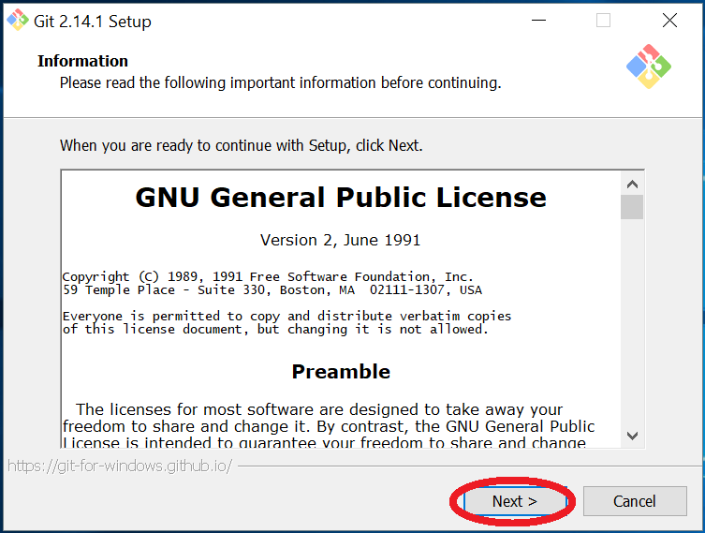Image resolution: width=705 pixels, height=533 pixels.
Task: Click the '59 Temple Place' address line
Action: click(x=272, y=290)
